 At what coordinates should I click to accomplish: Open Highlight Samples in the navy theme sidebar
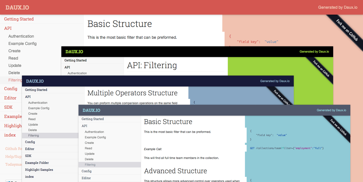39,170
